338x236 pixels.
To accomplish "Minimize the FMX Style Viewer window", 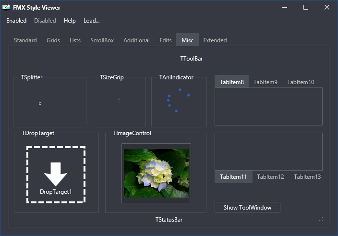I will [x=285, y=7].
